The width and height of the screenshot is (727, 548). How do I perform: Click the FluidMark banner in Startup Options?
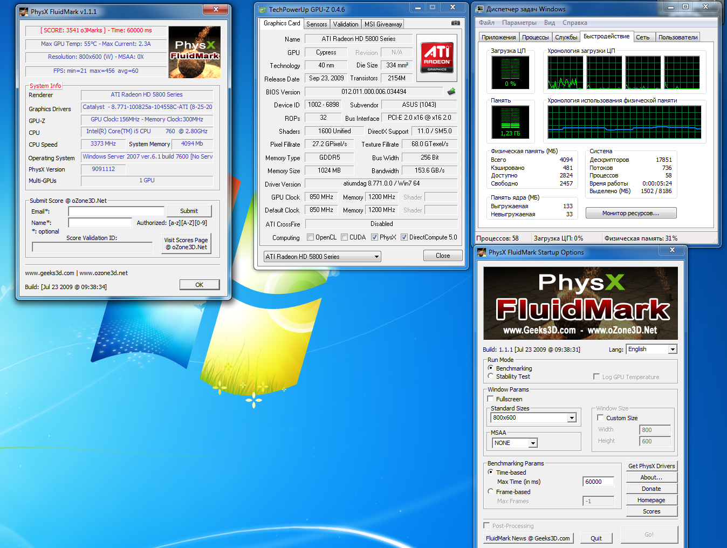tap(581, 303)
